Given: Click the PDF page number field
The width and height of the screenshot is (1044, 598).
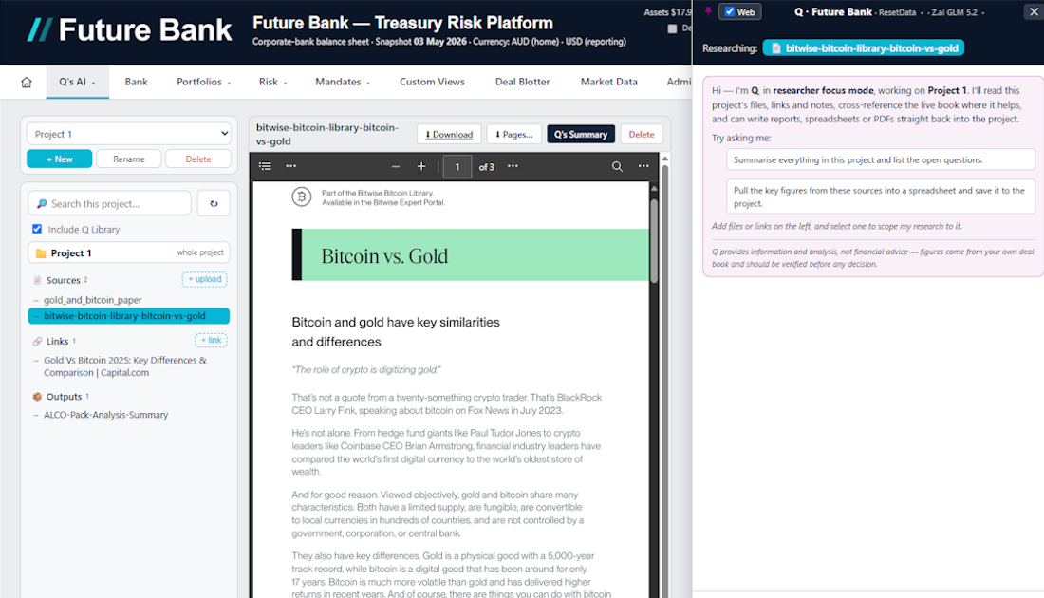Looking at the screenshot, I should click(457, 166).
